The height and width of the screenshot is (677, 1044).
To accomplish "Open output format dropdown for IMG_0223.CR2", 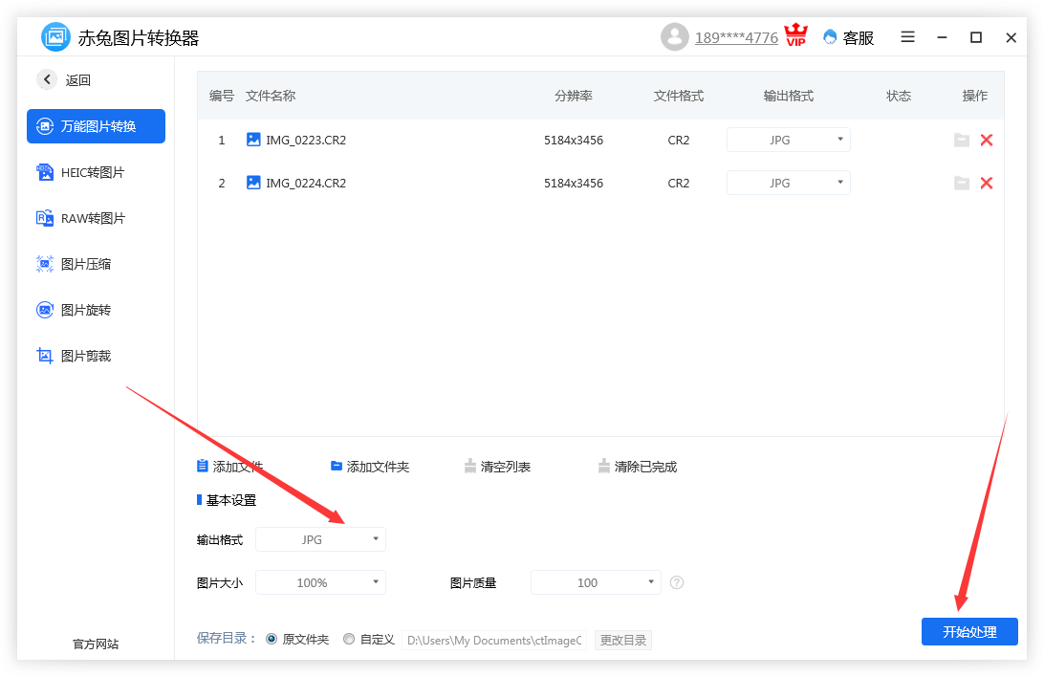I will [789, 140].
